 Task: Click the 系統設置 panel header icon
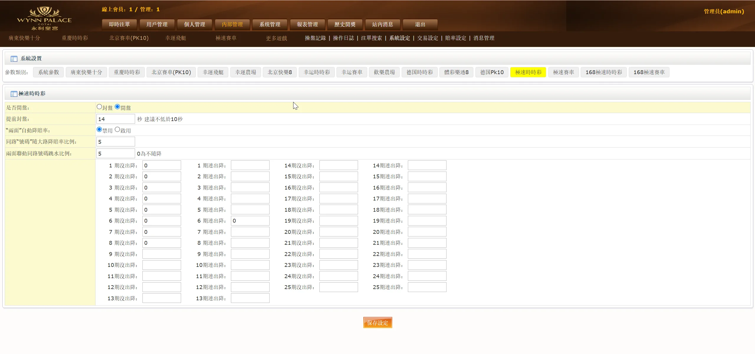[14, 58]
